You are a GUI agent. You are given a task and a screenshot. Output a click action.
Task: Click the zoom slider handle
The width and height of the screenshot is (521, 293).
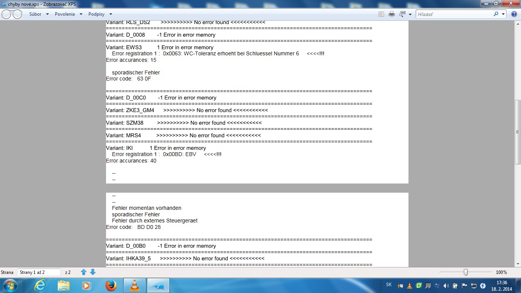tap(466, 272)
